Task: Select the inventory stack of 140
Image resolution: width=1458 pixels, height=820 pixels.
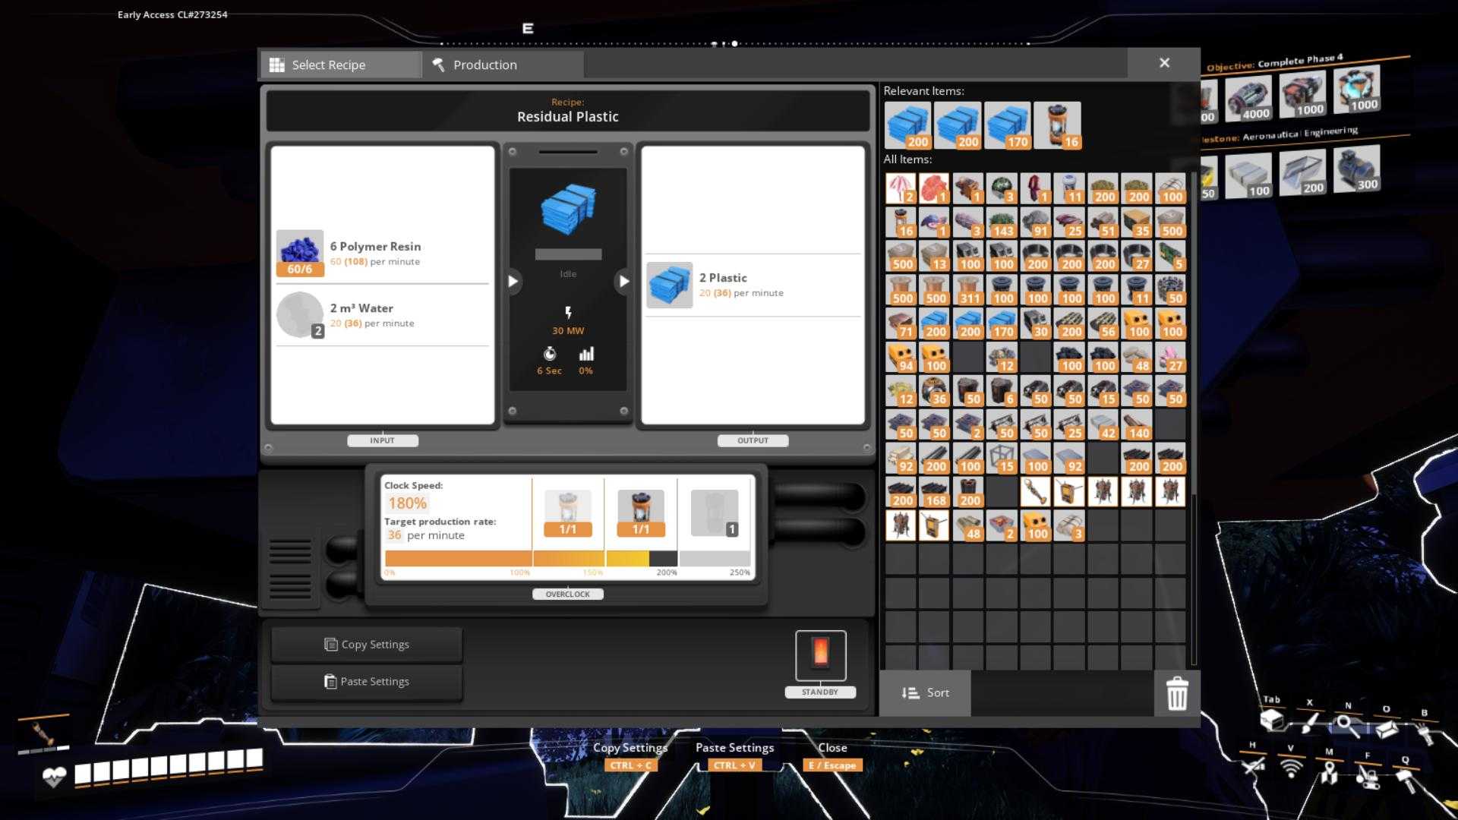Action: (x=1136, y=424)
